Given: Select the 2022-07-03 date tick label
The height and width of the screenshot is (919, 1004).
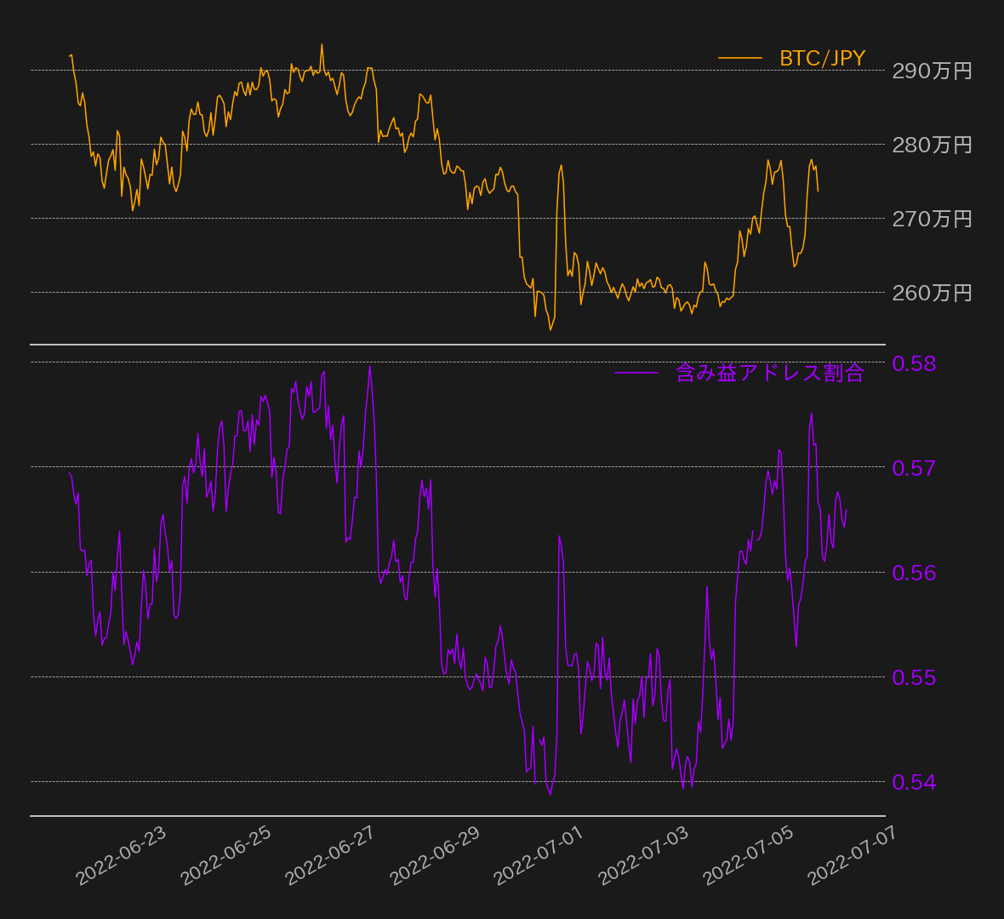Looking at the screenshot, I should tap(644, 855).
